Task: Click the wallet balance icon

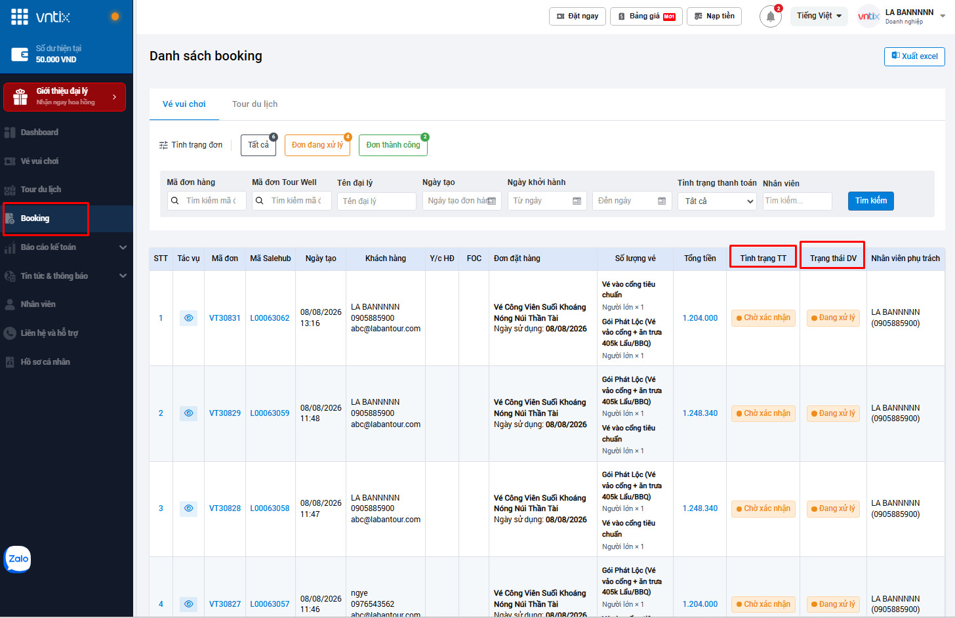Action: coord(20,54)
